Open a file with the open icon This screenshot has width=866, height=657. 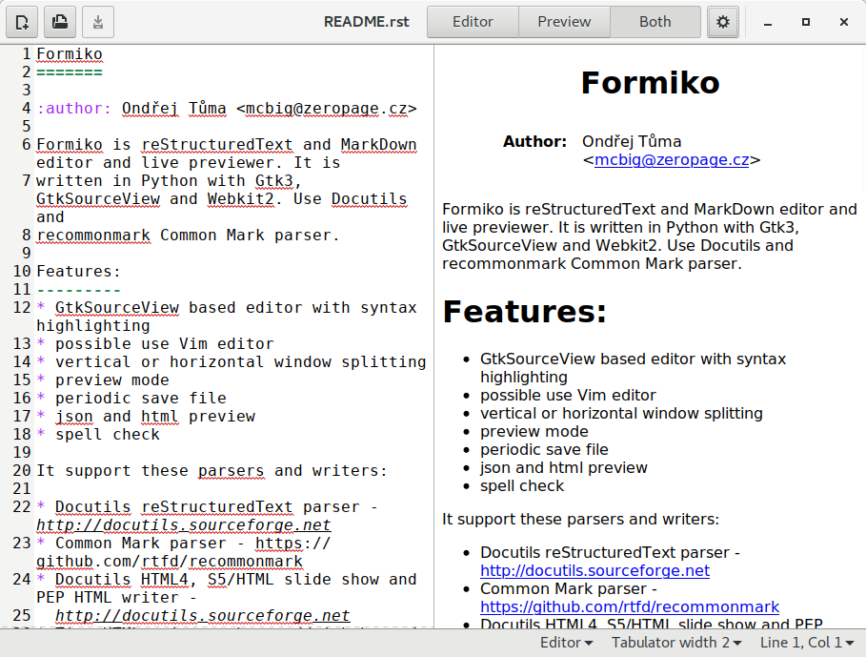pos(60,22)
